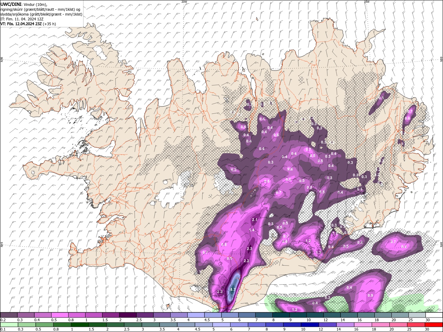Image resolution: width=443 pixels, height=332 pixels.
Task: Click the rain legend swatch above label 2.5
Action: click(x=133, y=325)
